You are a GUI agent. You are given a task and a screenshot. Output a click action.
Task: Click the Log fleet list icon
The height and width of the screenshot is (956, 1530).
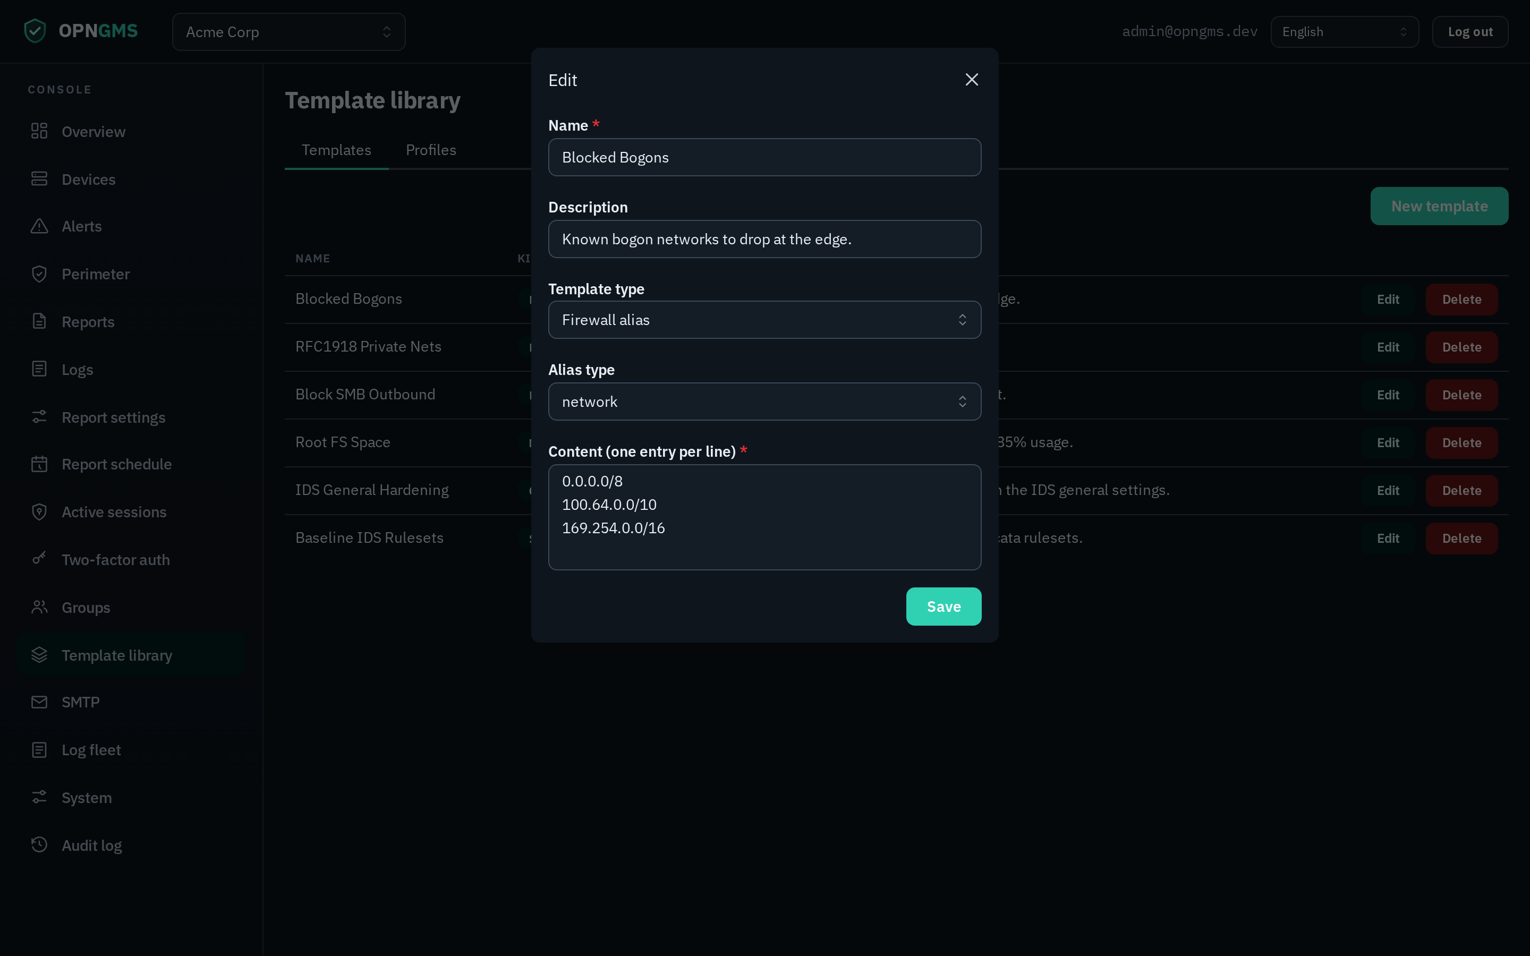(x=39, y=750)
